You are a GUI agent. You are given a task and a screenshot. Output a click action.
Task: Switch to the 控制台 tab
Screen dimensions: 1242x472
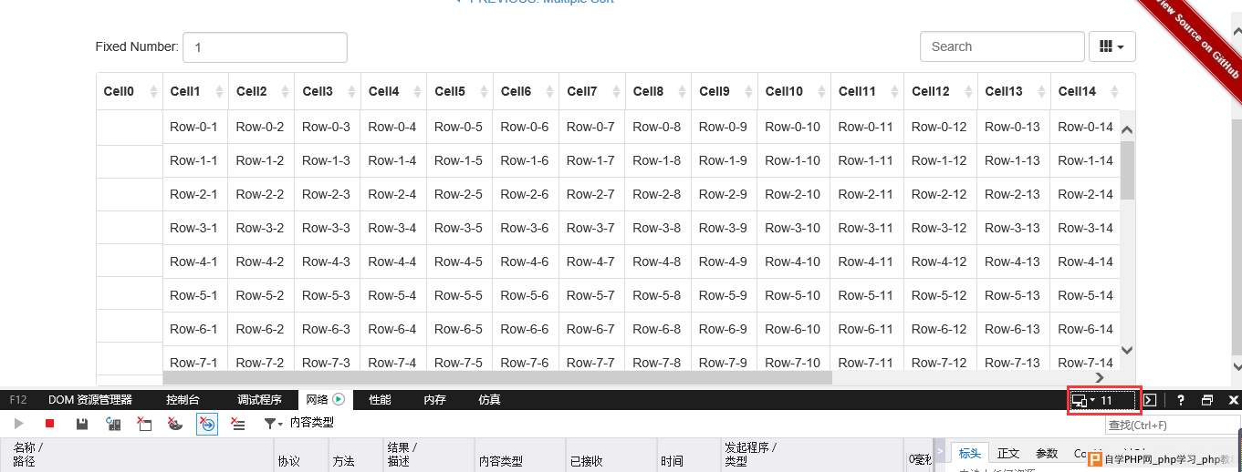(183, 400)
